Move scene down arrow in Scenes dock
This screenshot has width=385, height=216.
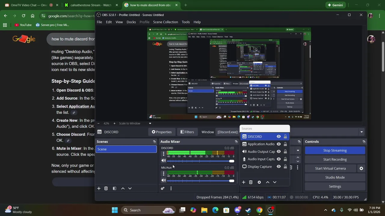pos(130,188)
